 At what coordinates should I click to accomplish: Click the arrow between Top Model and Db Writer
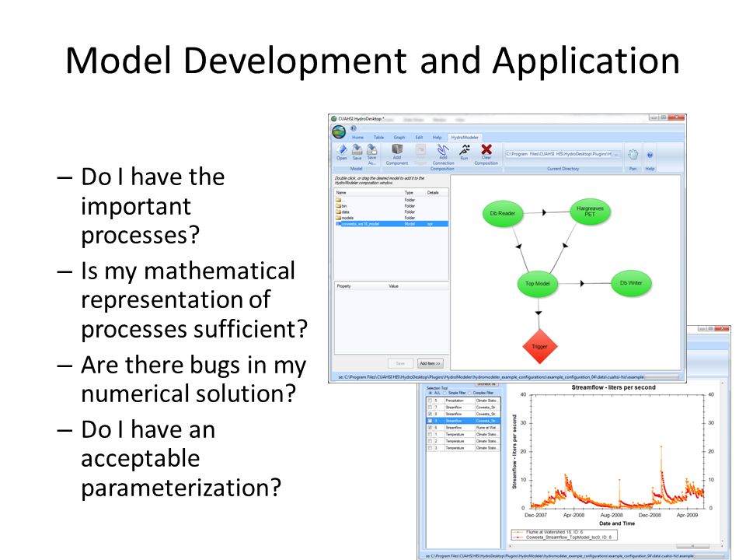click(x=582, y=283)
